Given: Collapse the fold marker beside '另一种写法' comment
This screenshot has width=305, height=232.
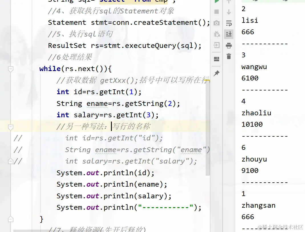Looking at the screenshot, I should tap(11, 127).
